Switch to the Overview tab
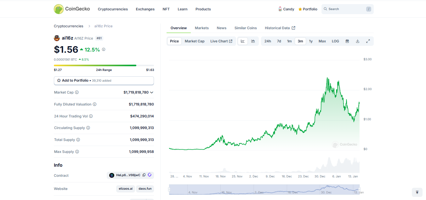The width and height of the screenshot is (426, 200). click(x=179, y=28)
